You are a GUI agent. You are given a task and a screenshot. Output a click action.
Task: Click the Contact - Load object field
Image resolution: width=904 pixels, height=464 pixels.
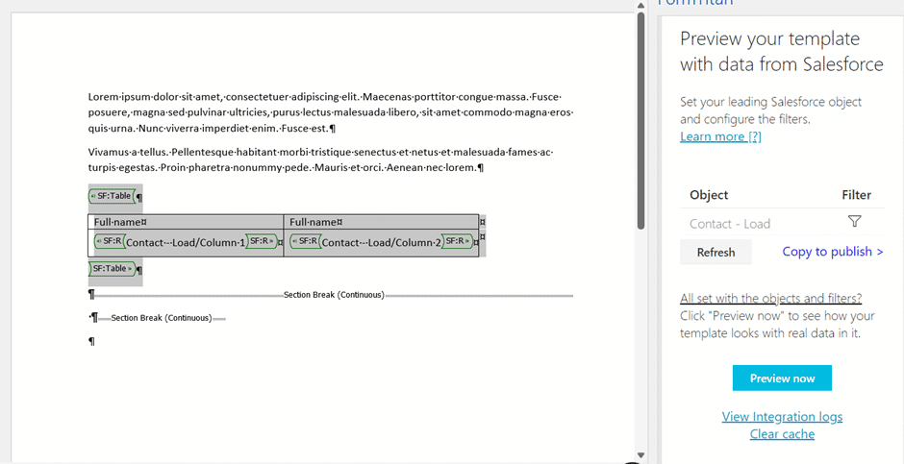(730, 223)
